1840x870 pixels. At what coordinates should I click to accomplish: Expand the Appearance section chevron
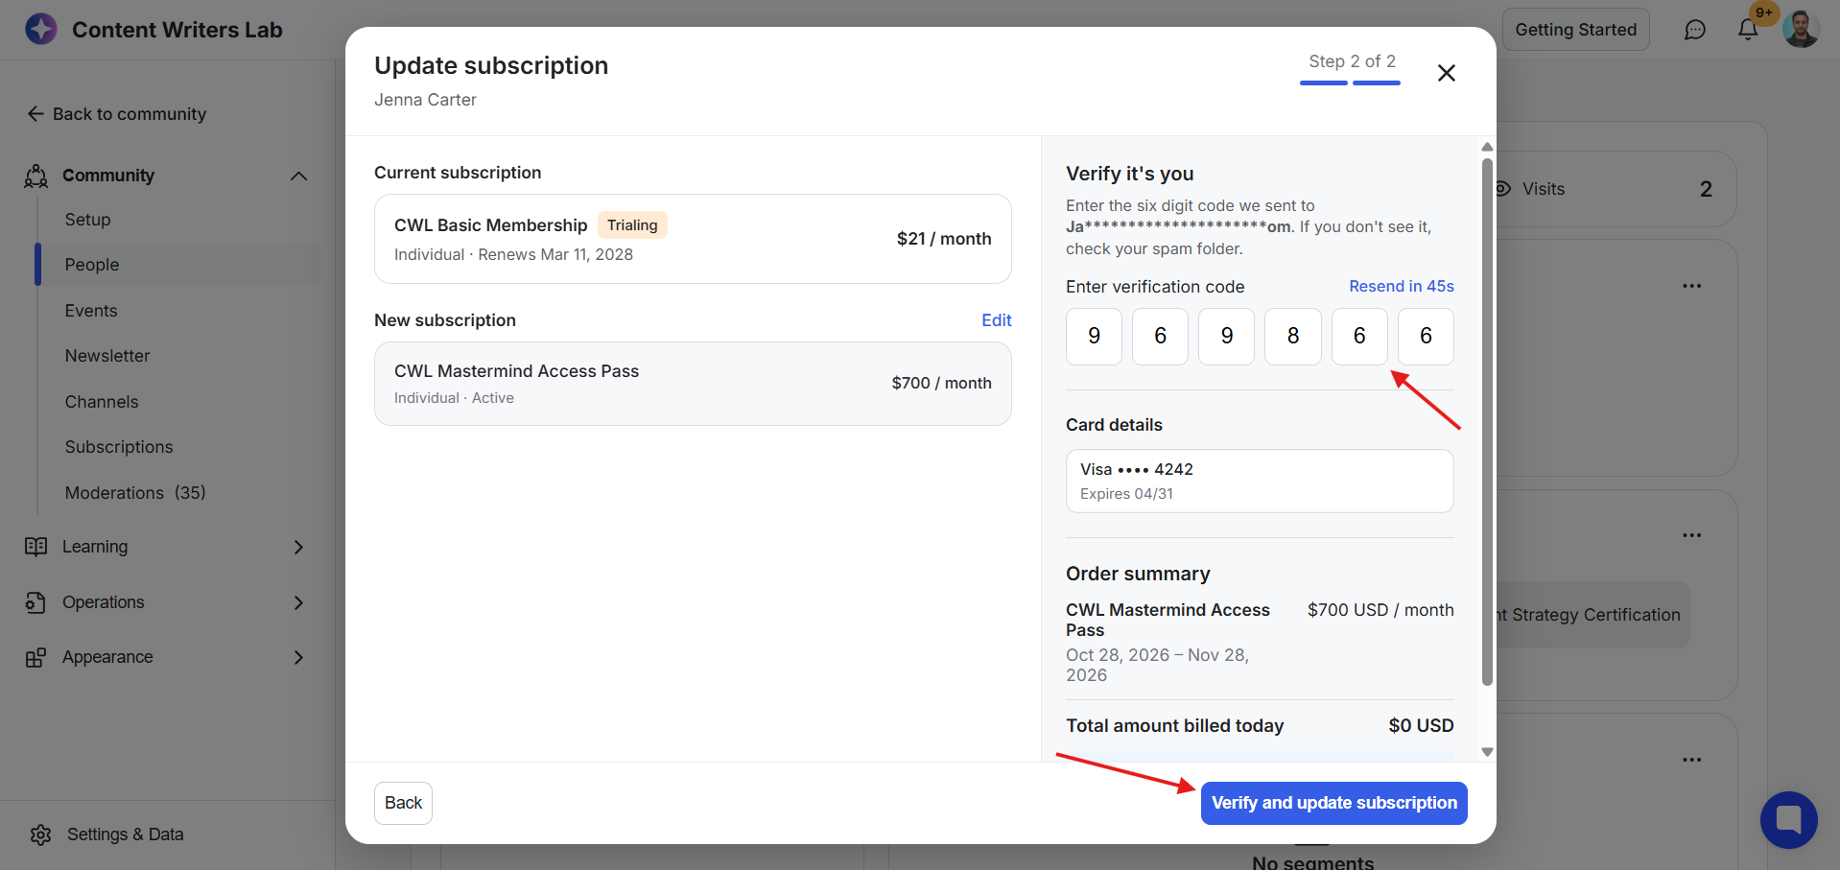[x=298, y=657]
